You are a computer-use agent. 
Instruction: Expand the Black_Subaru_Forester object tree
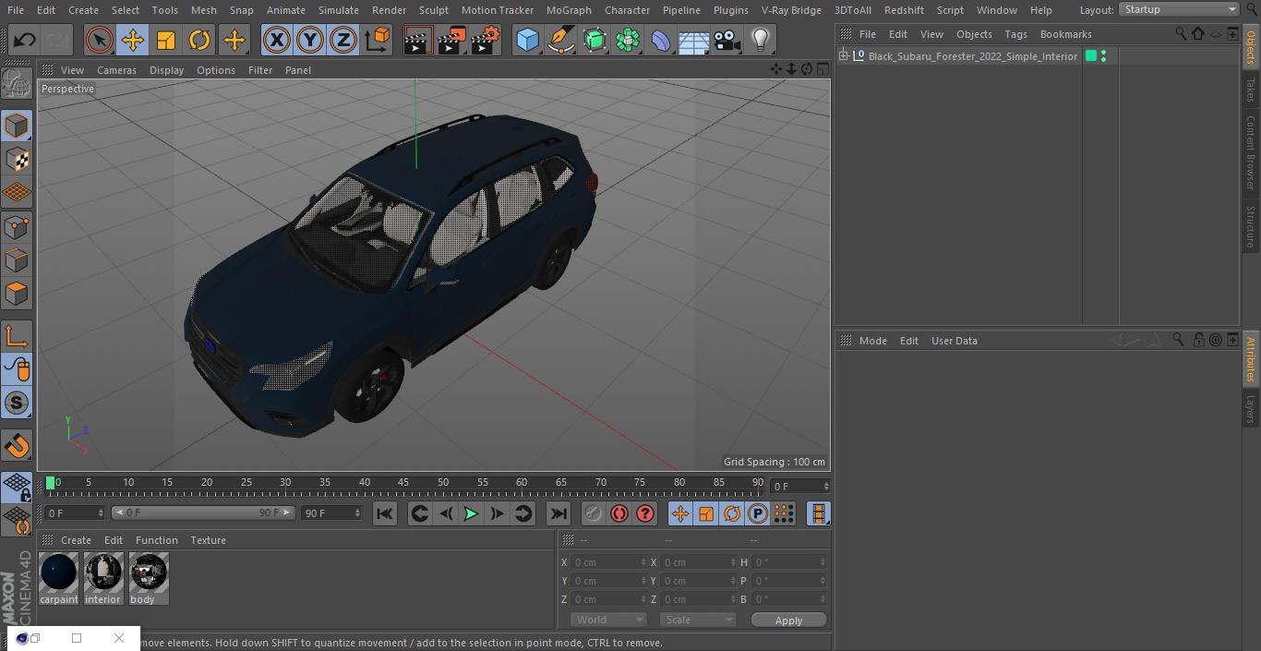click(843, 56)
